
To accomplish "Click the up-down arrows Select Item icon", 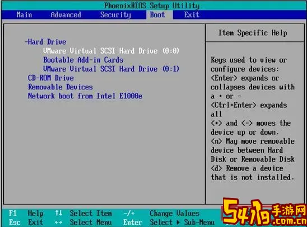I will [x=58, y=213].
